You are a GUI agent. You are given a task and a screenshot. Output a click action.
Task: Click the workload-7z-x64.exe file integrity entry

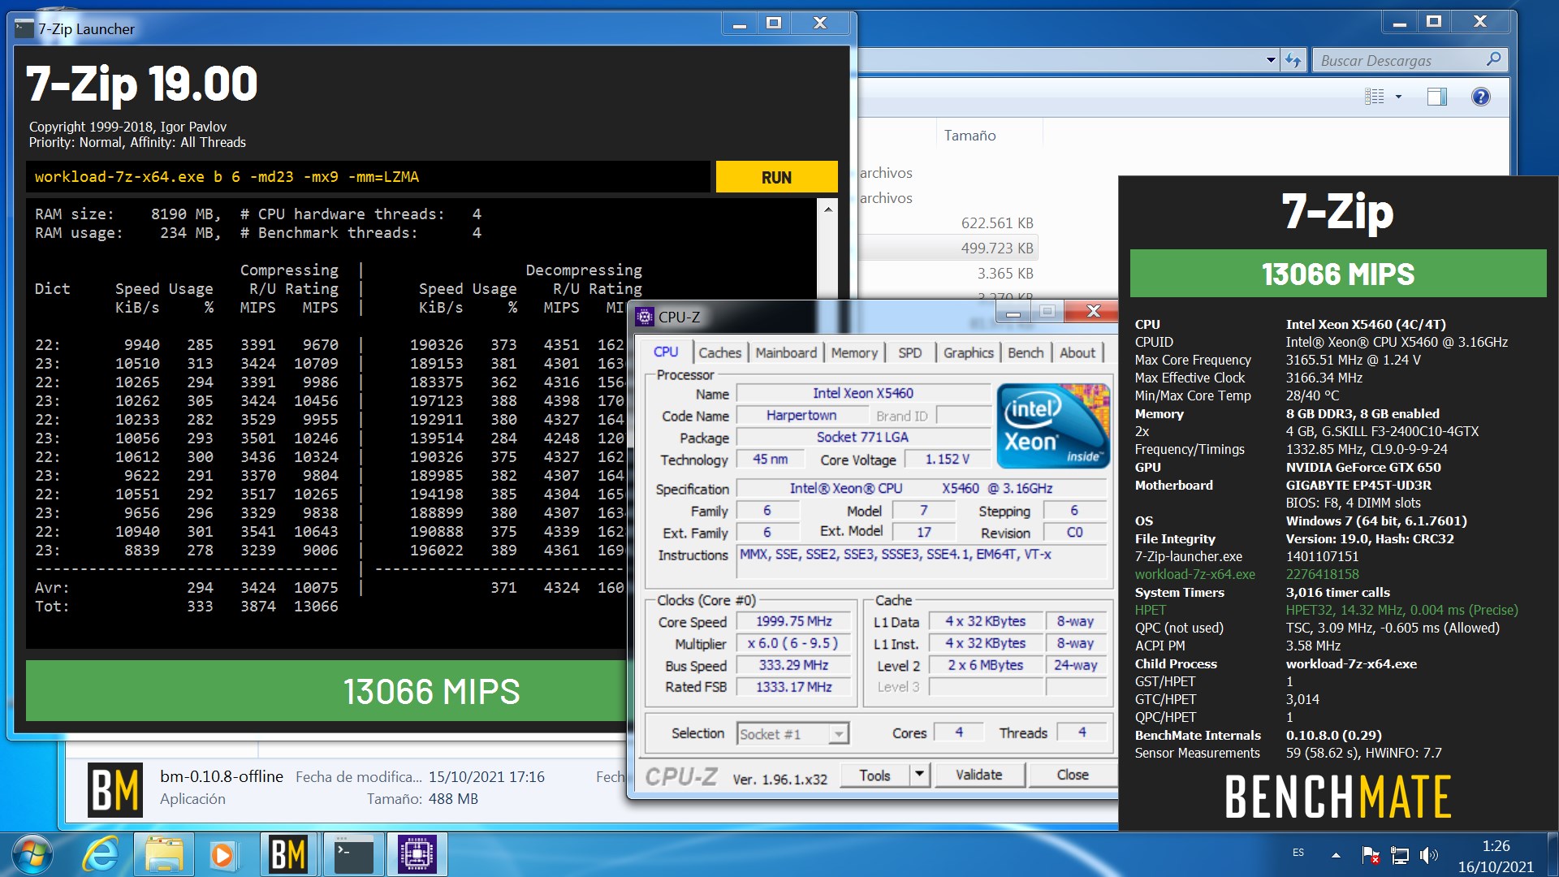click(x=1194, y=574)
